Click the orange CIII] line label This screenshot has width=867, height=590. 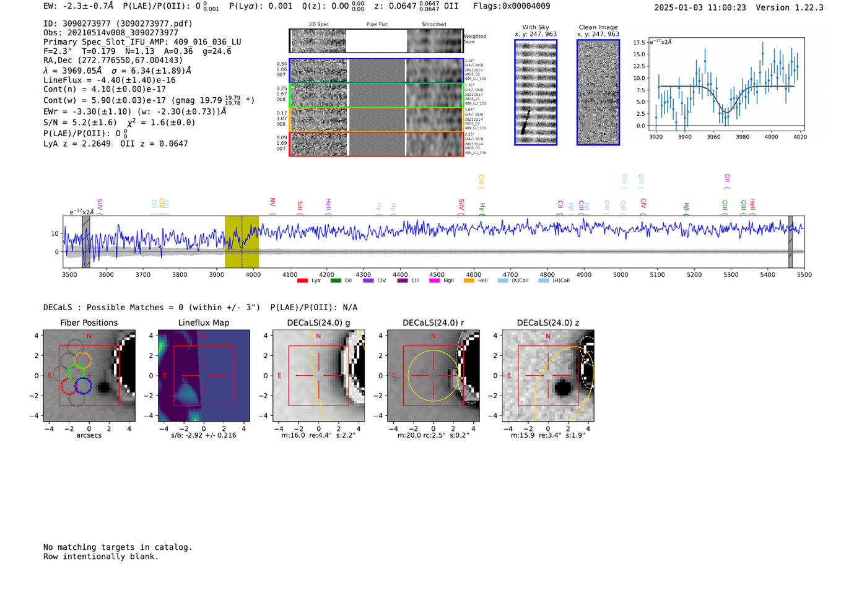tap(481, 181)
